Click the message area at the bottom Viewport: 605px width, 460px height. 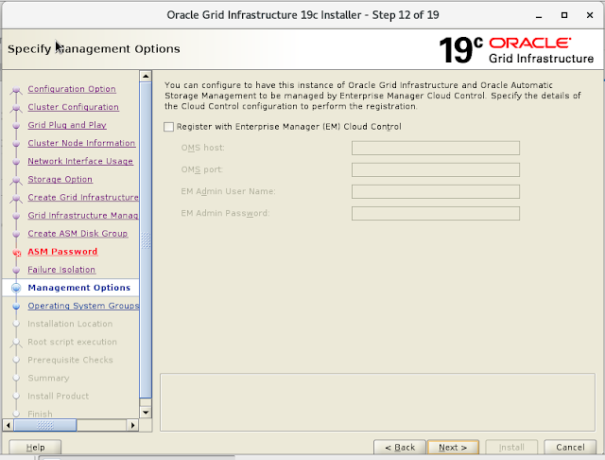coord(377,402)
